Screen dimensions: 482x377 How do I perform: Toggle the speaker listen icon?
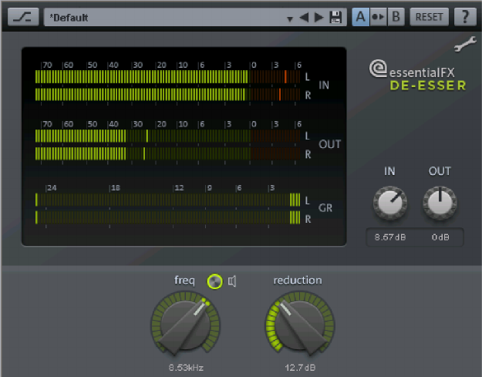coord(232,281)
